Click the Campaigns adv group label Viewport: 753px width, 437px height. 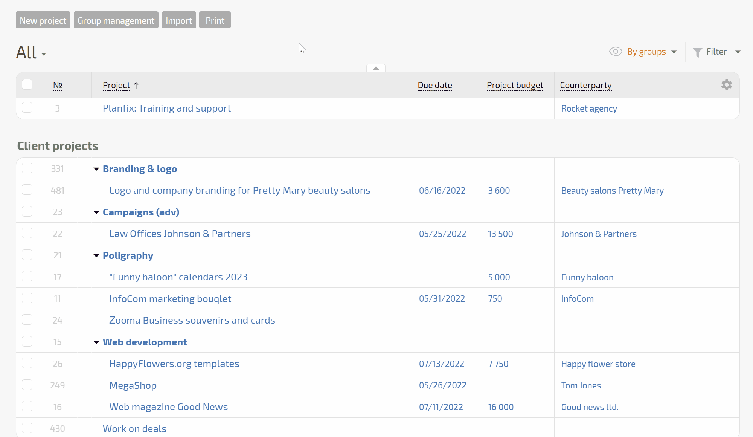[x=140, y=211]
